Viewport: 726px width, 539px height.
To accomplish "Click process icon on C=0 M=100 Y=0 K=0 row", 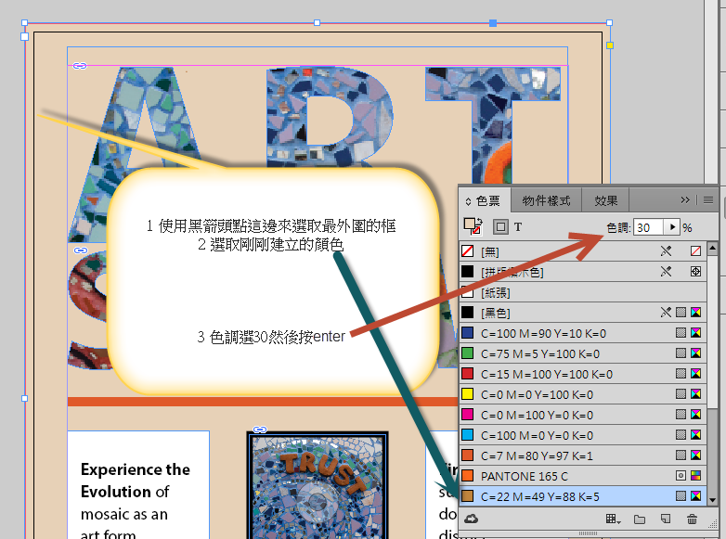I will pyautogui.click(x=681, y=414).
